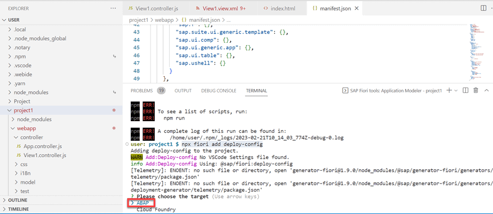
Task: Click JS icon of View1.controller.js in tree
Action: pyautogui.click(x=19, y=155)
